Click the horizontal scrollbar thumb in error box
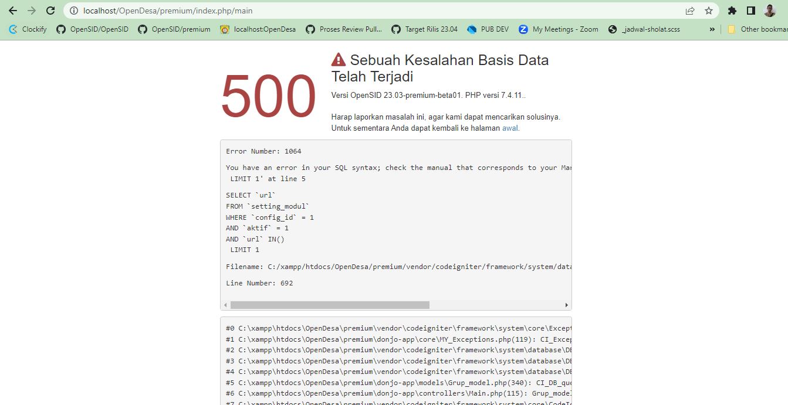Image resolution: width=788 pixels, height=405 pixels. (x=330, y=305)
